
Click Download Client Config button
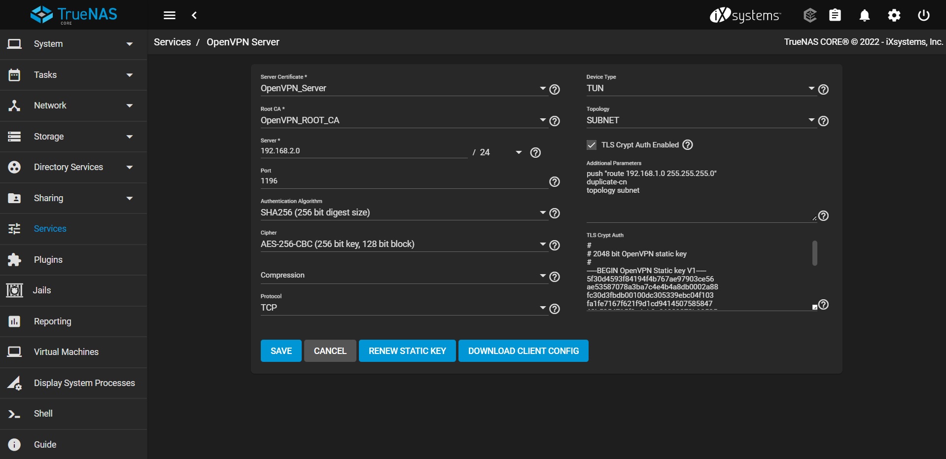(523, 351)
